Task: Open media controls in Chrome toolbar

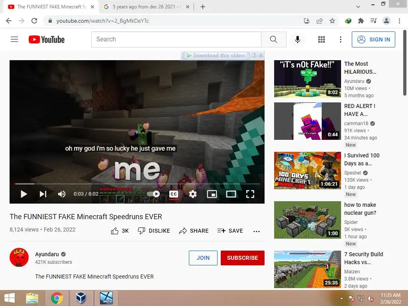Action: 373,21
